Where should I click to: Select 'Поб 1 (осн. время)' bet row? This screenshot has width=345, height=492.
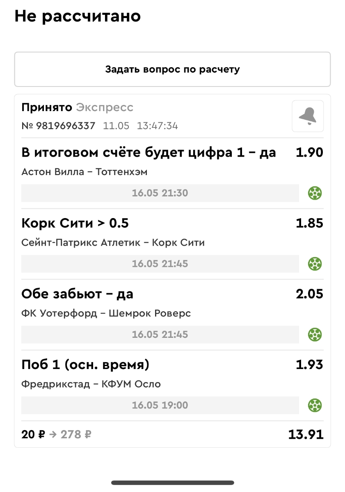[85, 364]
